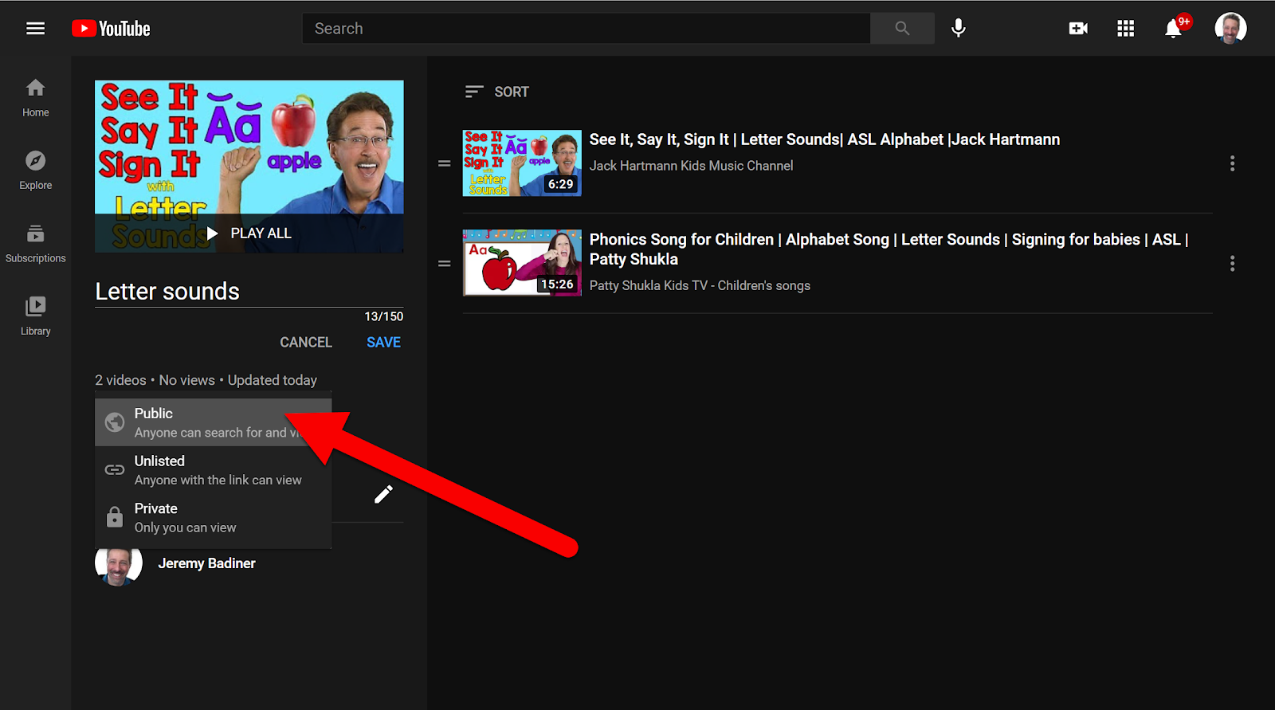Open See It, Say It video thumbnail
1275x710 pixels.
pos(522,163)
